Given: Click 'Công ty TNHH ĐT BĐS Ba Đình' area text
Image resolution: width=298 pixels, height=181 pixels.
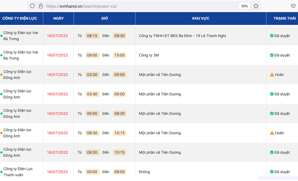Looking at the screenshot, I should tap(182, 36).
